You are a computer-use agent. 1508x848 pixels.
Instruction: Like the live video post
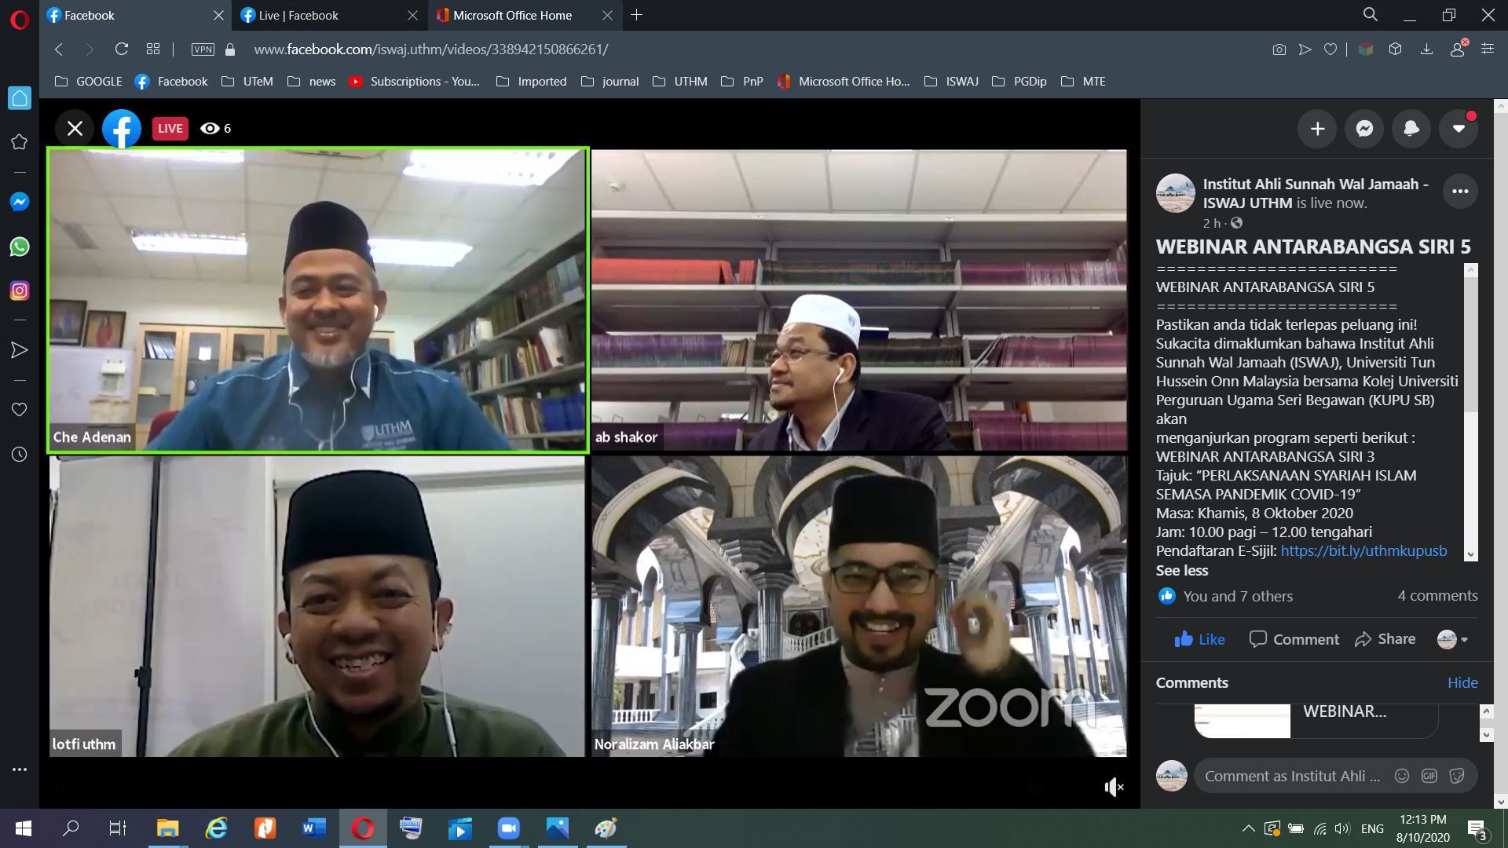[1199, 639]
